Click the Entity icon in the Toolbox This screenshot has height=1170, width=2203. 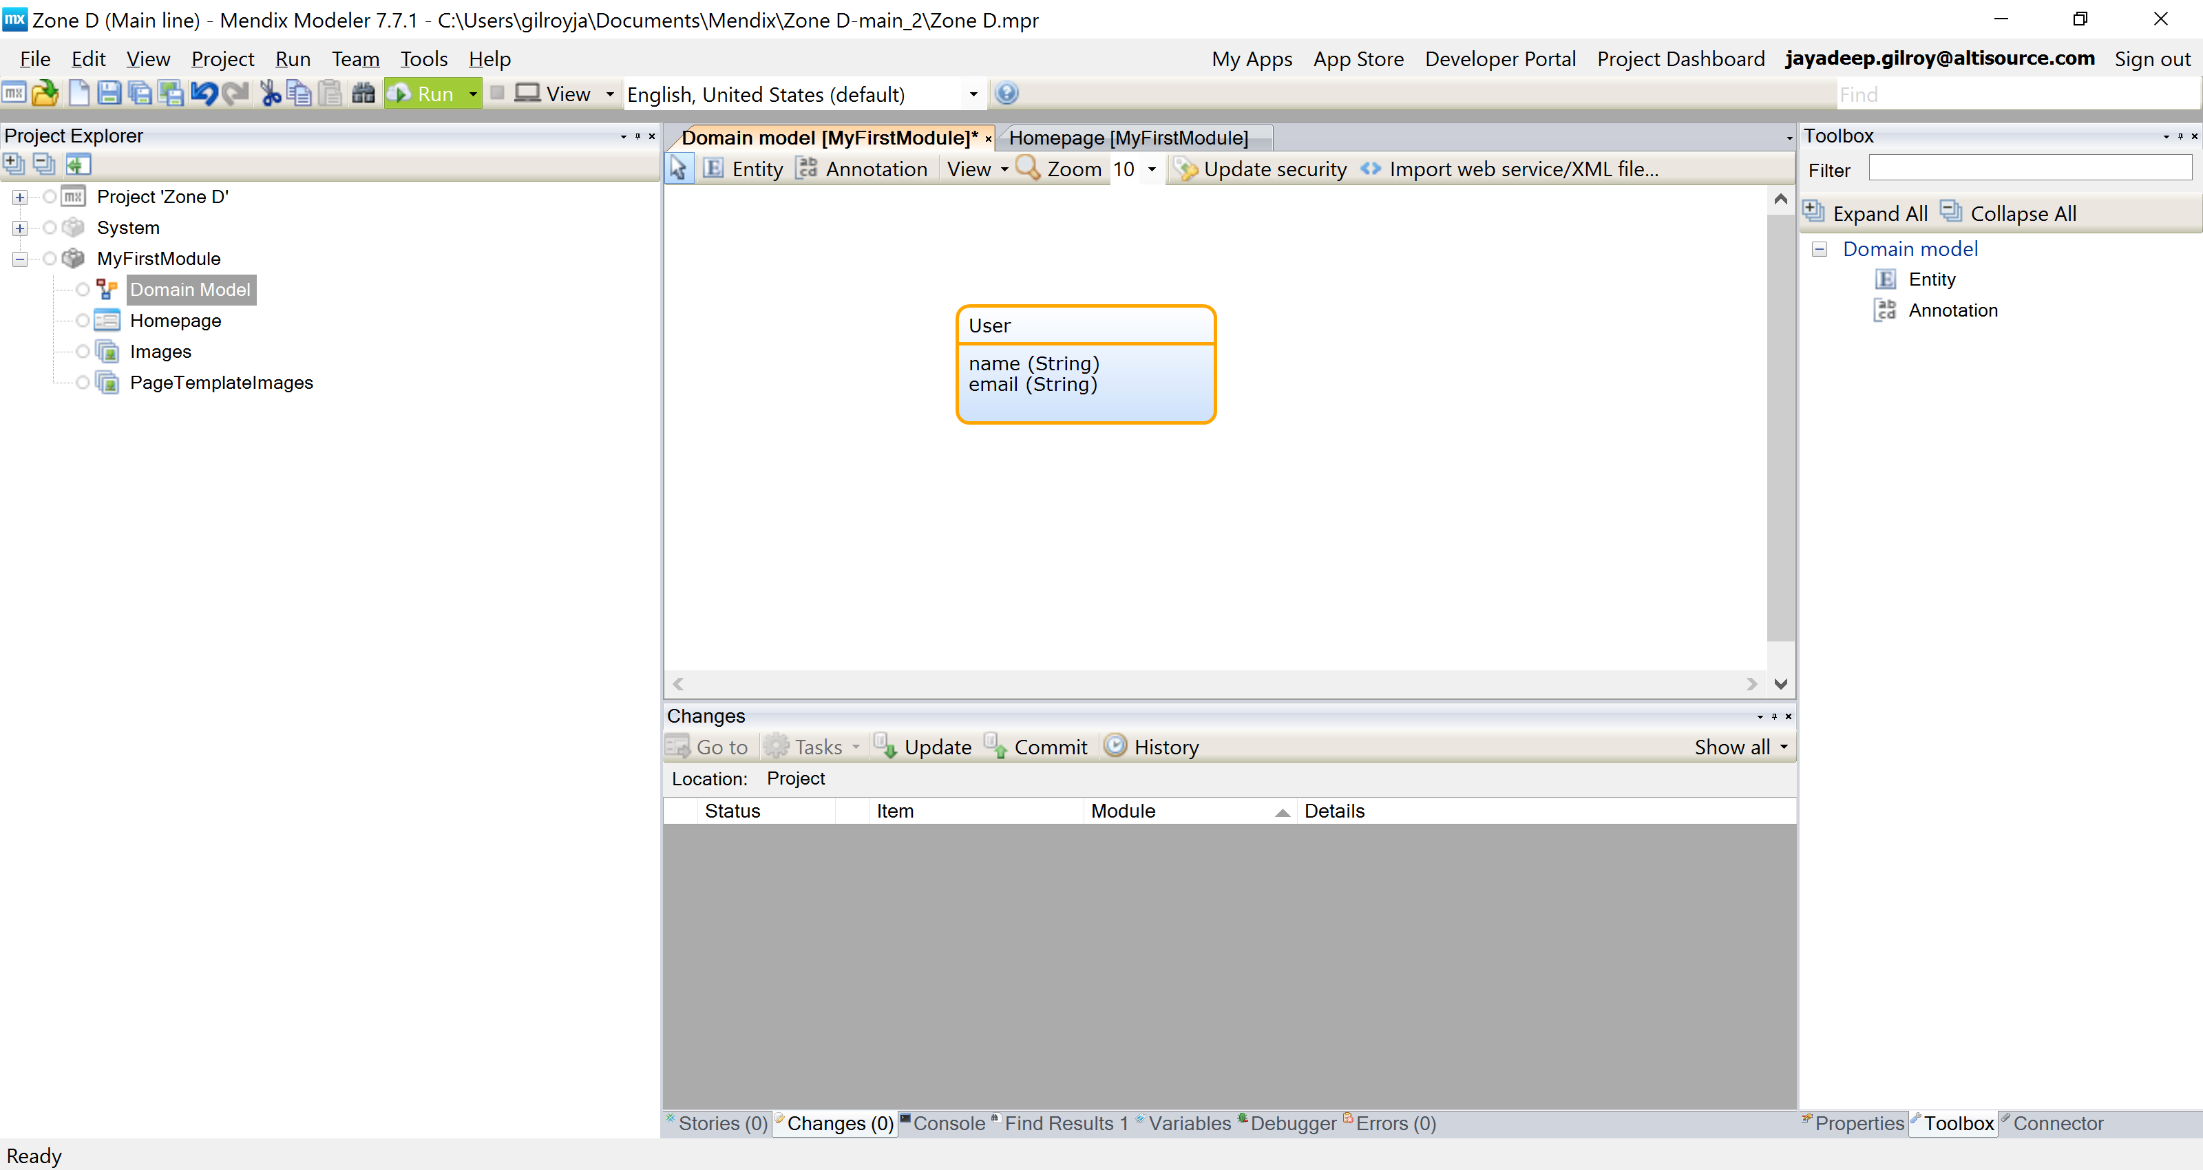(1886, 279)
